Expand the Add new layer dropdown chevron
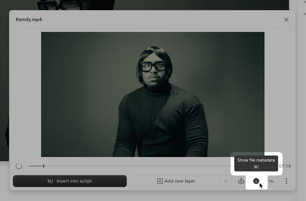 click(x=226, y=181)
